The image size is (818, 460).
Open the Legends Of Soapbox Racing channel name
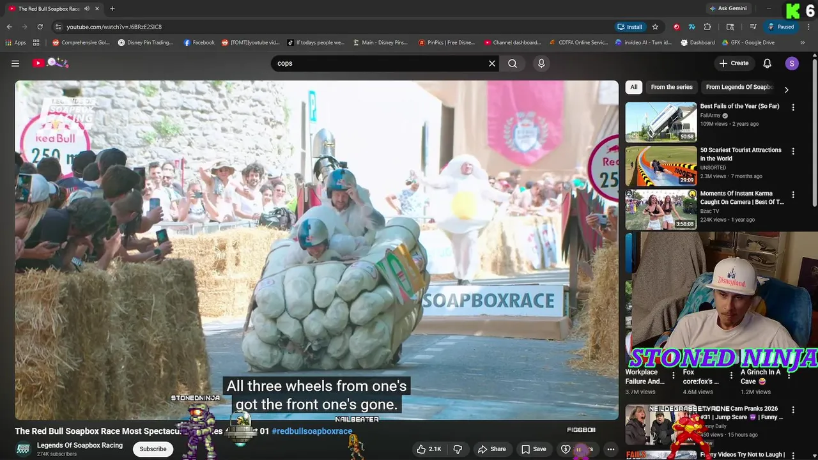point(80,445)
